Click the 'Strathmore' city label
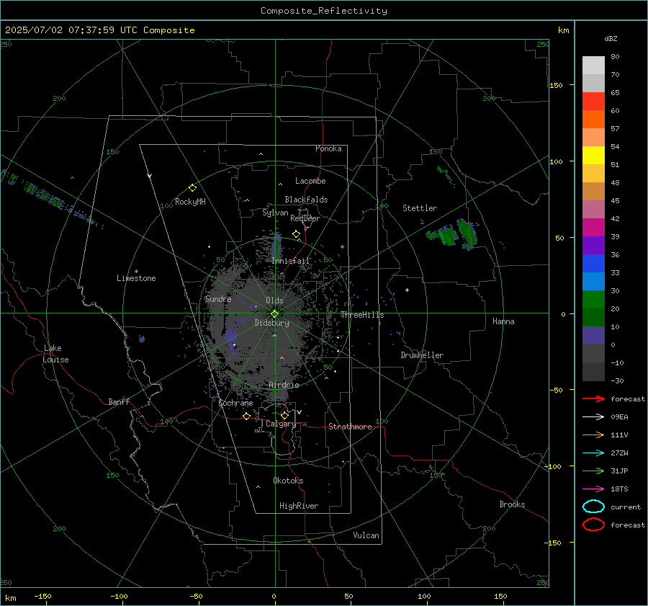This screenshot has width=648, height=606. 350,427
